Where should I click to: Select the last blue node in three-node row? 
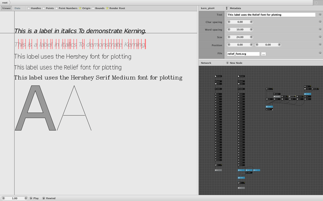pyautogui.click(x=257, y=170)
